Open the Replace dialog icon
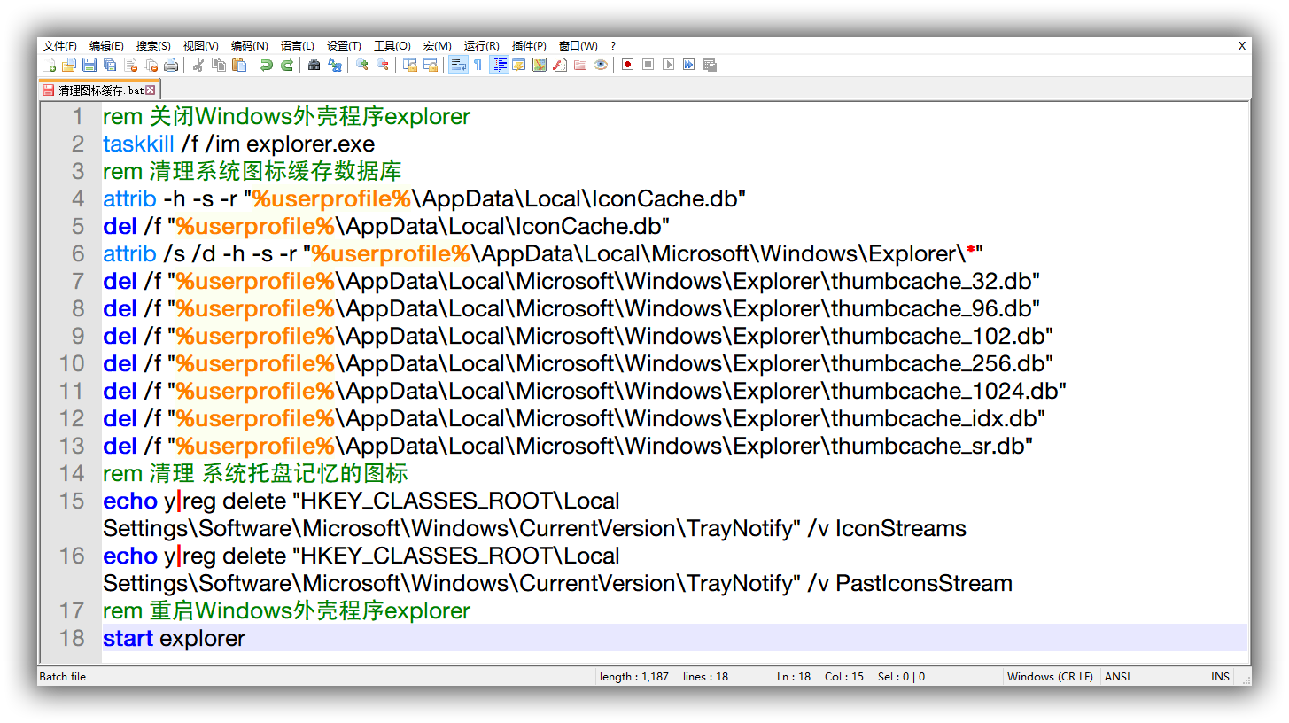This screenshot has height=723, width=1289. coord(335,65)
